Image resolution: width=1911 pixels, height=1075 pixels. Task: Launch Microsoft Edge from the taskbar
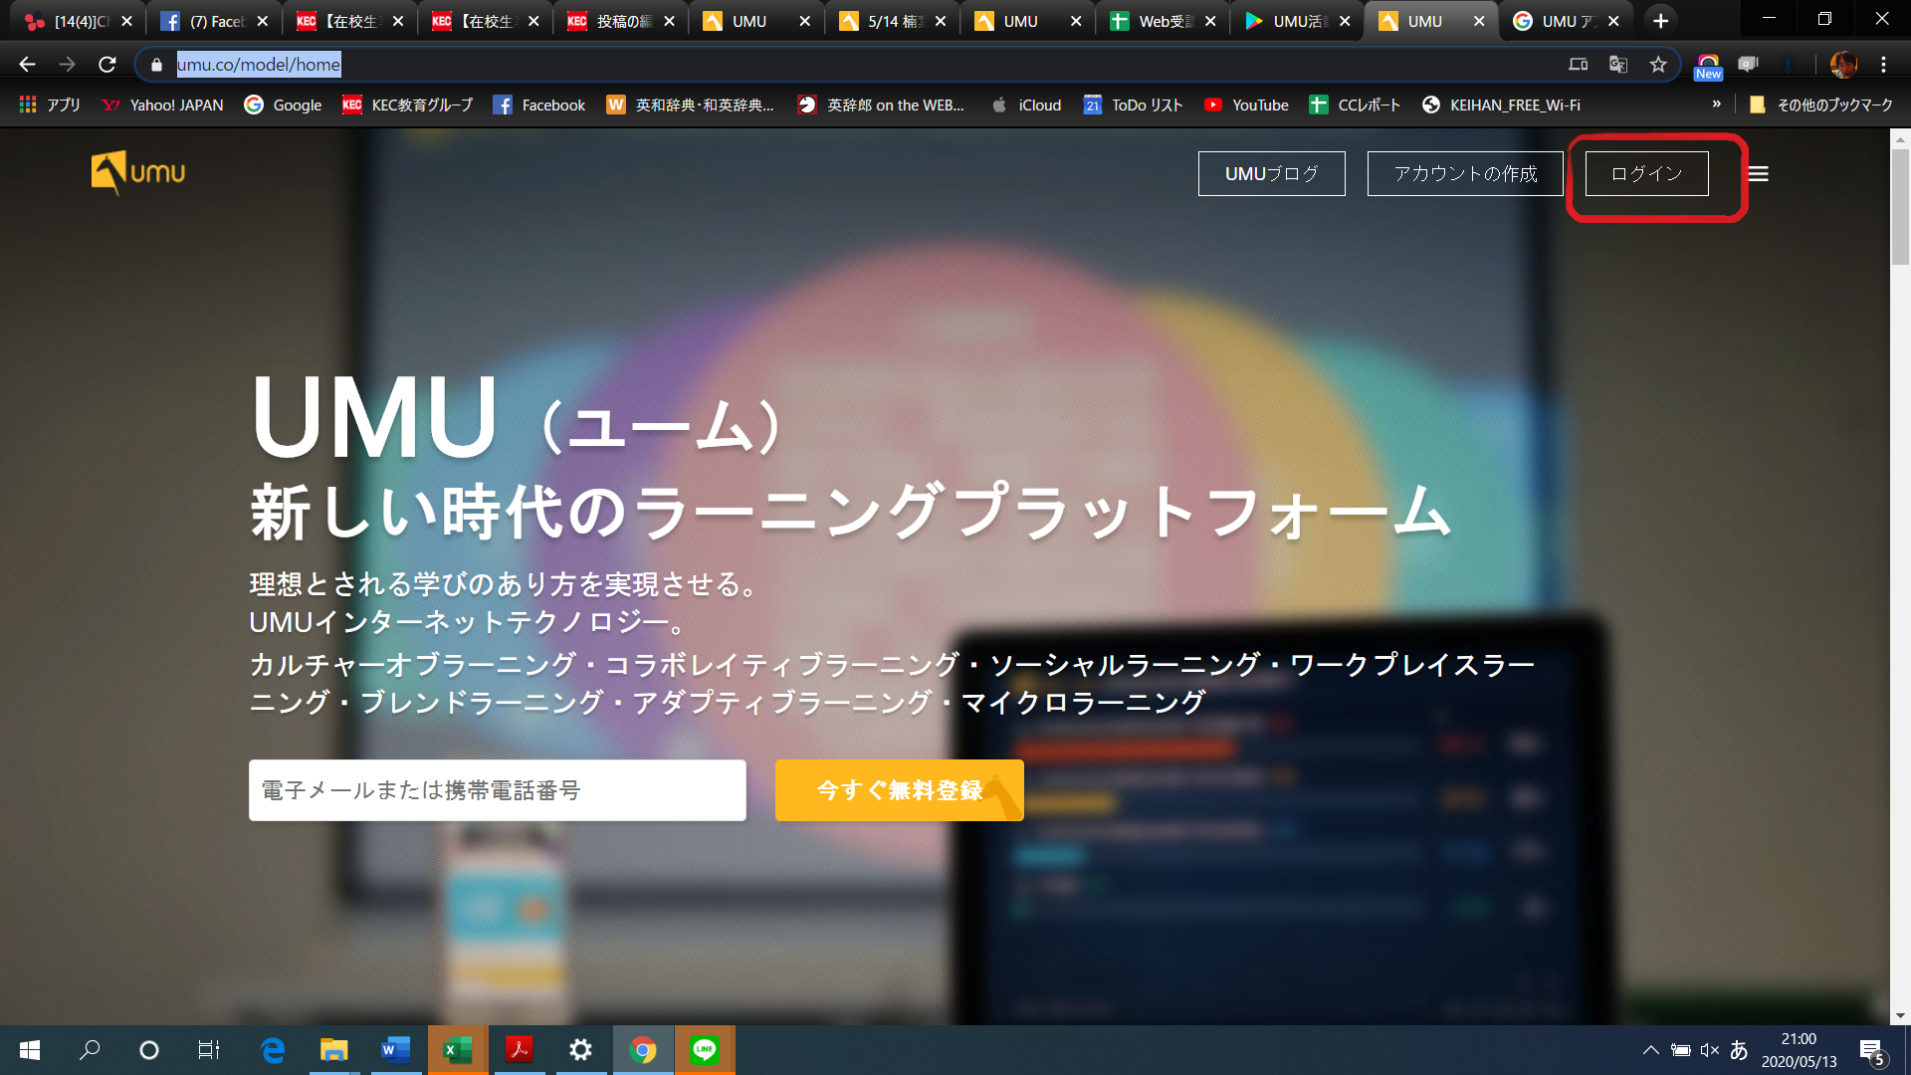coord(272,1050)
